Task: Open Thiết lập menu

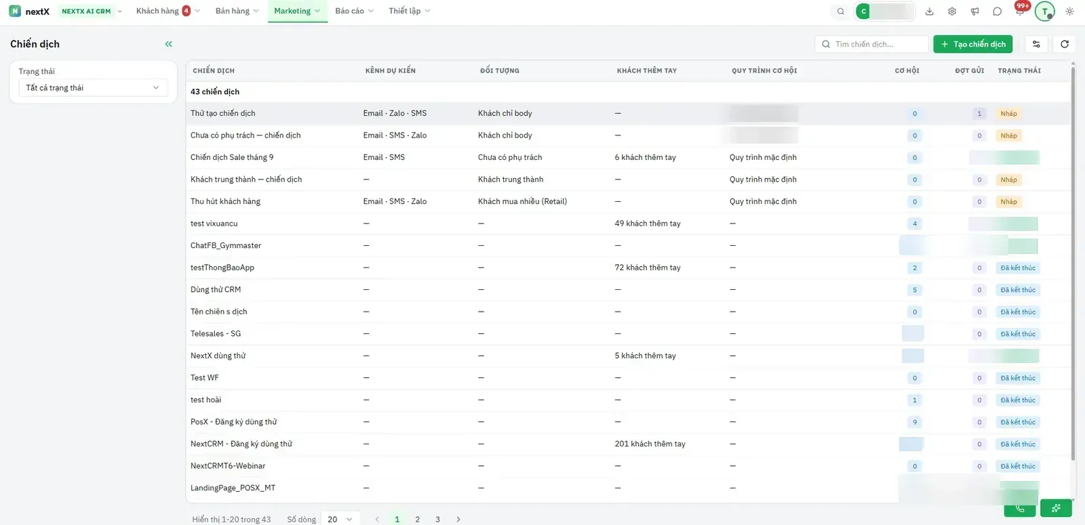Action: 409,11
